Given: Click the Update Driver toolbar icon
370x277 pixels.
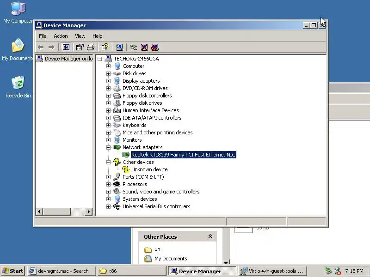Looking at the screenshot, I should coord(133,48).
